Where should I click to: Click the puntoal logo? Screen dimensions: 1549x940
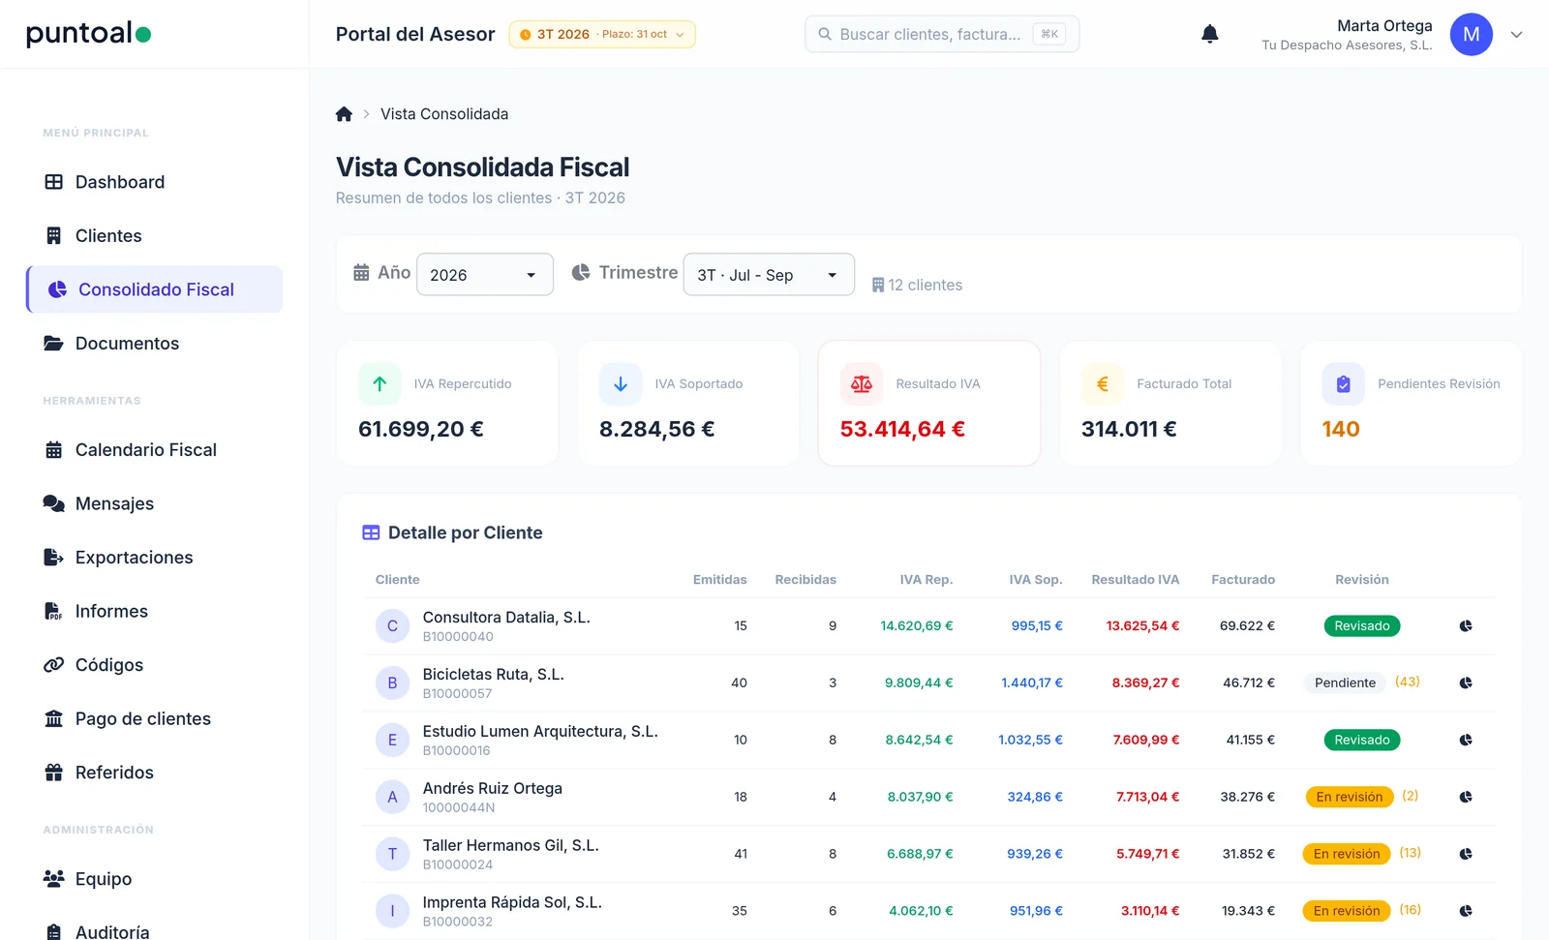[88, 34]
